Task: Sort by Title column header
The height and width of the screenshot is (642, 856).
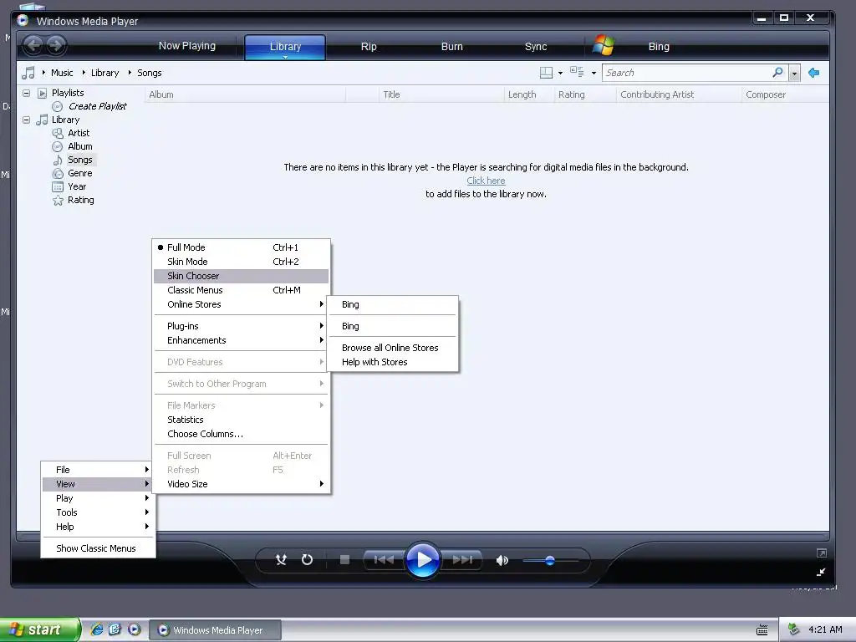Action: [441, 94]
